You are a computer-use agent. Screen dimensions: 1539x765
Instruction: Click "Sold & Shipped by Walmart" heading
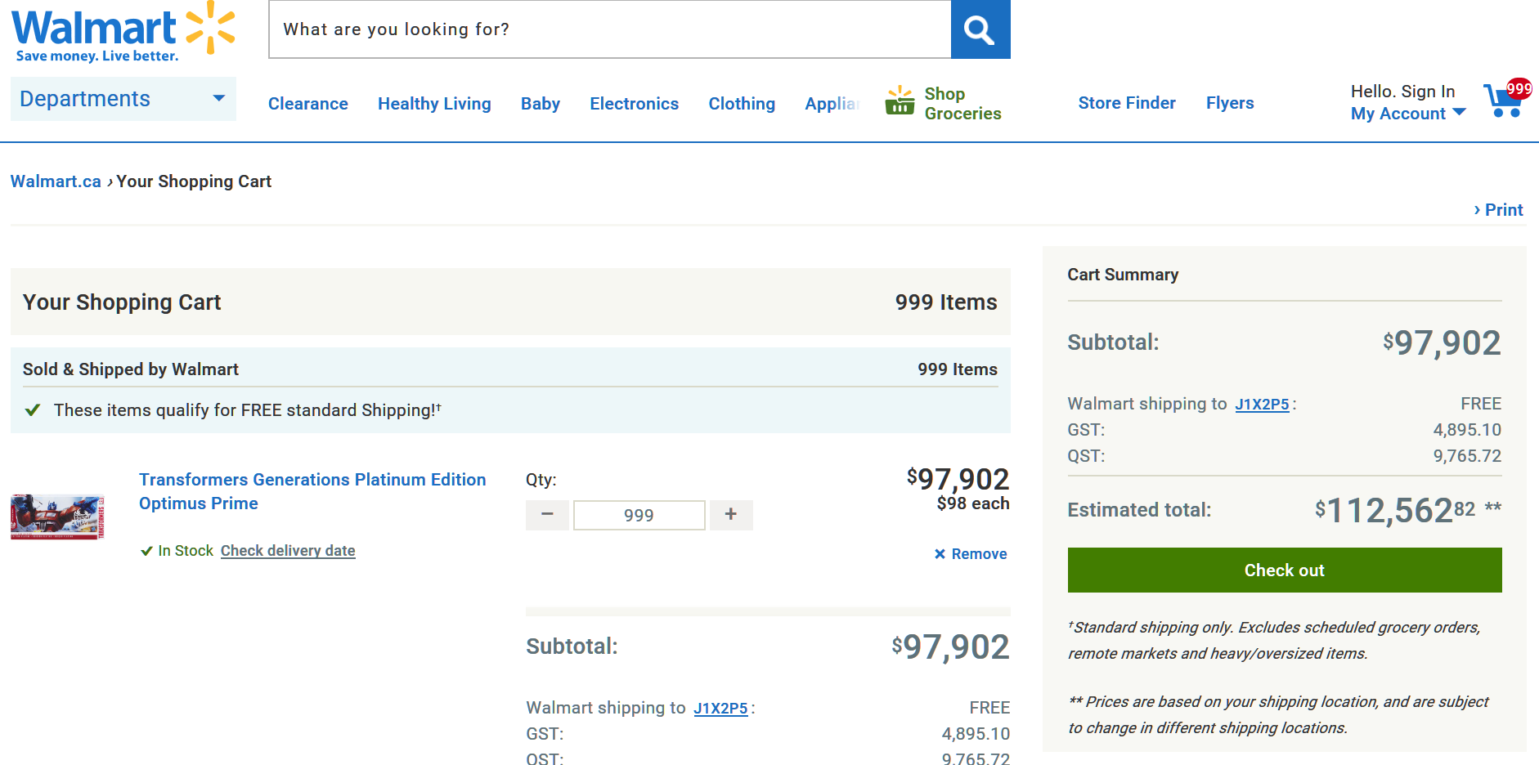click(x=131, y=369)
